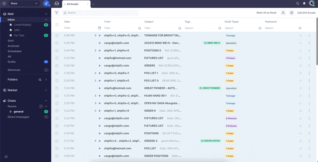
Task: Open the date filter calendar icon
Action: (99, 28)
